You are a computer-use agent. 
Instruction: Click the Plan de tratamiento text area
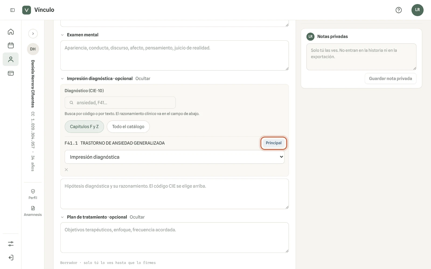coord(175,238)
